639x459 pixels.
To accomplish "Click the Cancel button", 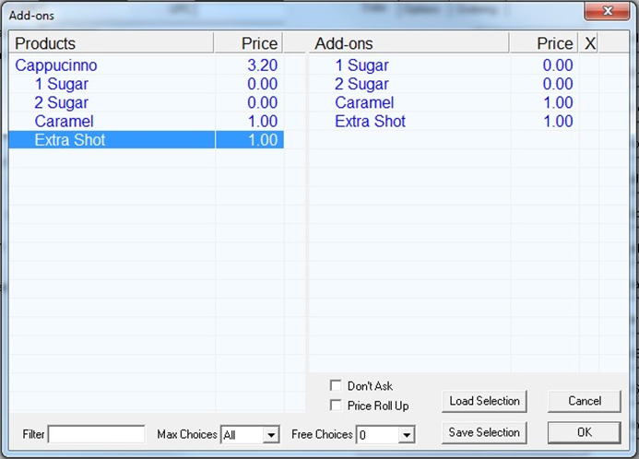I will coord(584,401).
